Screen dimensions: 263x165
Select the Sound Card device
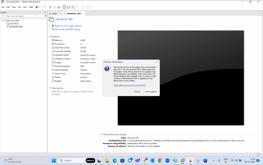(74, 73)
